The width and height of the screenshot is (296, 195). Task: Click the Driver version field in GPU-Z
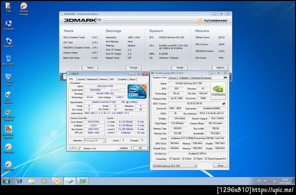coord(197,138)
